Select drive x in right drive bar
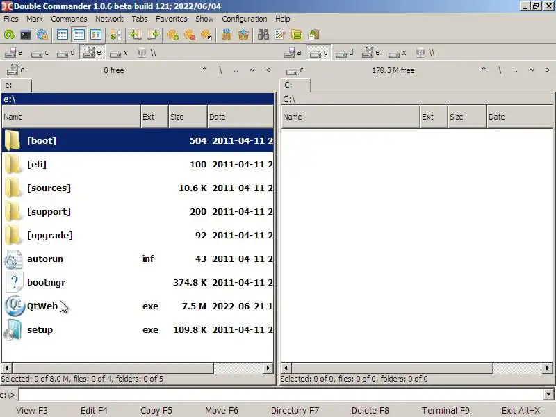The height and width of the screenshot is (417, 556). point(397,53)
